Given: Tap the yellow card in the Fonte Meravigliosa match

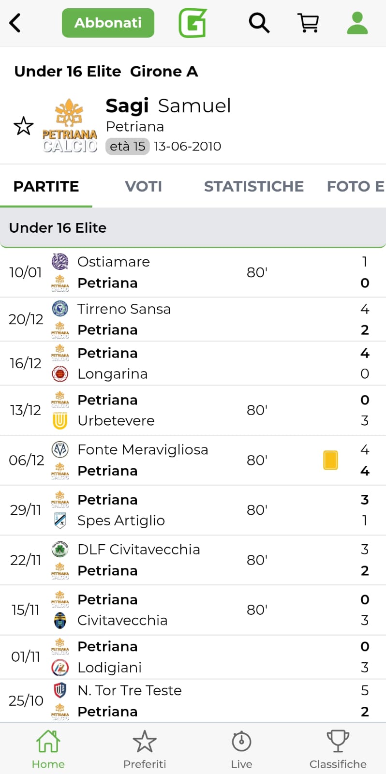Looking at the screenshot, I should 330,460.
